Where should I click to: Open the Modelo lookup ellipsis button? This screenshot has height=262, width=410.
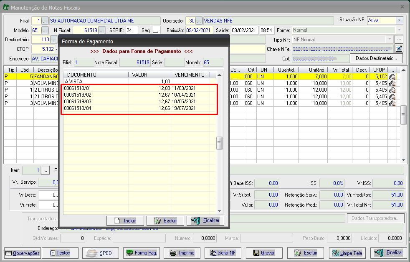coord(45,30)
